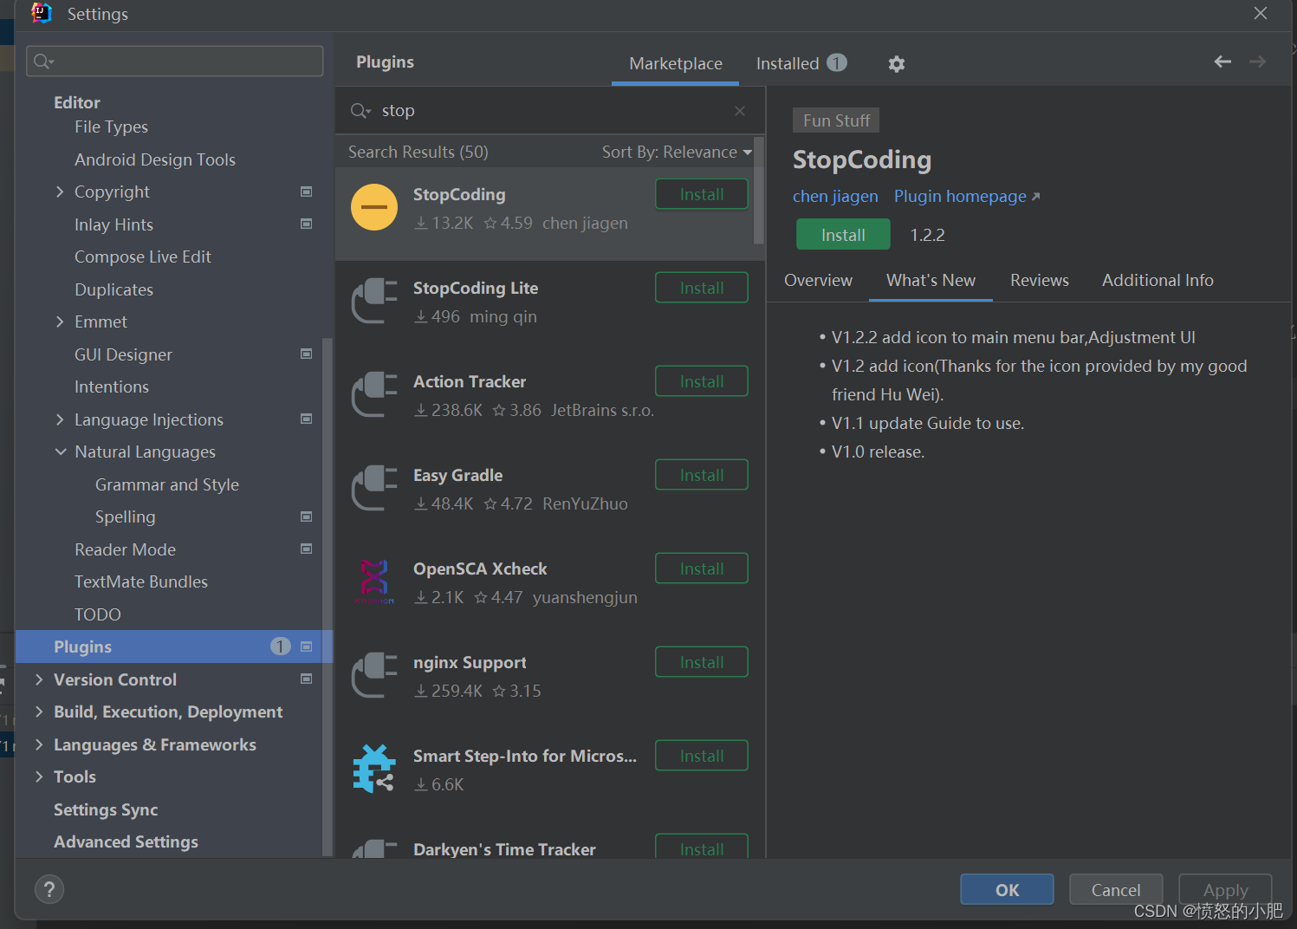This screenshot has width=1297, height=929.
Task: Open the Sort By Relevance dropdown
Action: coord(677,152)
